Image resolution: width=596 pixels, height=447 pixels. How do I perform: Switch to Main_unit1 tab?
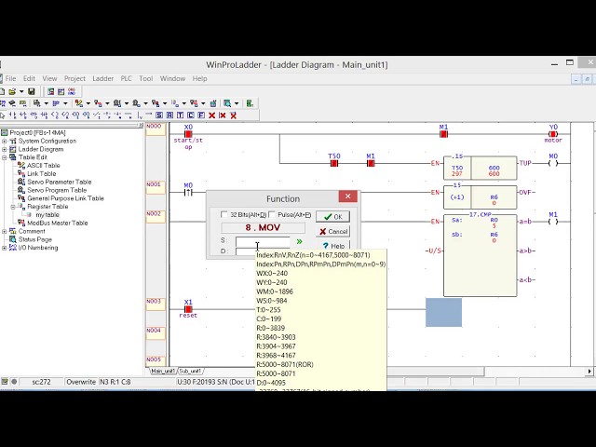pyautogui.click(x=163, y=371)
